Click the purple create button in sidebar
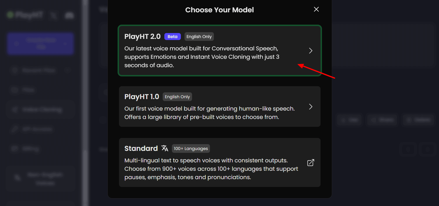 coord(40,43)
